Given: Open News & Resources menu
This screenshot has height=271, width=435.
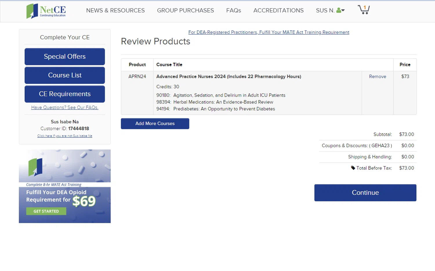Looking at the screenshot, I should pos(115,10).
